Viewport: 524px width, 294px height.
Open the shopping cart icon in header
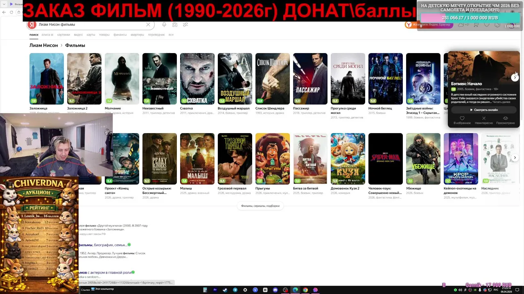476,25
